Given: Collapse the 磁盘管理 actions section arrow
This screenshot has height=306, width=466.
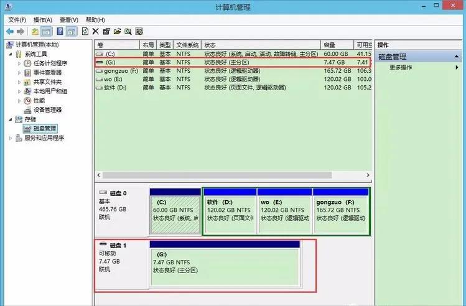Looking at the screenshot, I should pyautogui.click(x=457, y=57).
